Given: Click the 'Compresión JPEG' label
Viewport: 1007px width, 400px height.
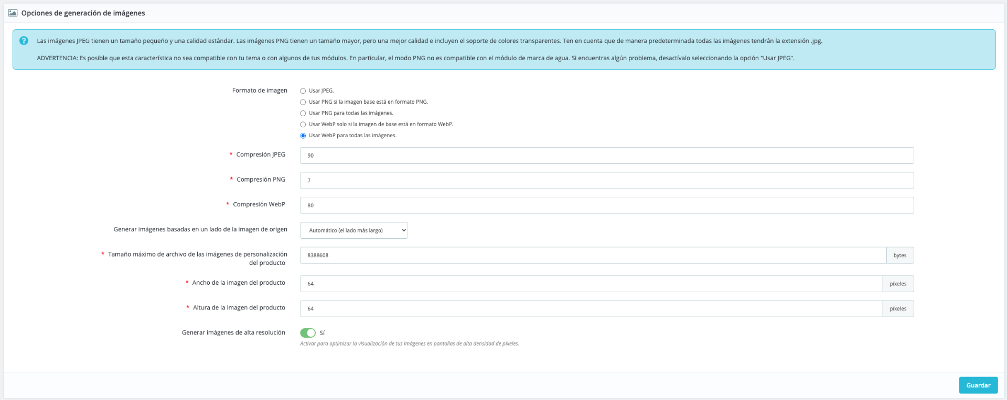Looking at the screenshot, I should click(x=261, y=154).
